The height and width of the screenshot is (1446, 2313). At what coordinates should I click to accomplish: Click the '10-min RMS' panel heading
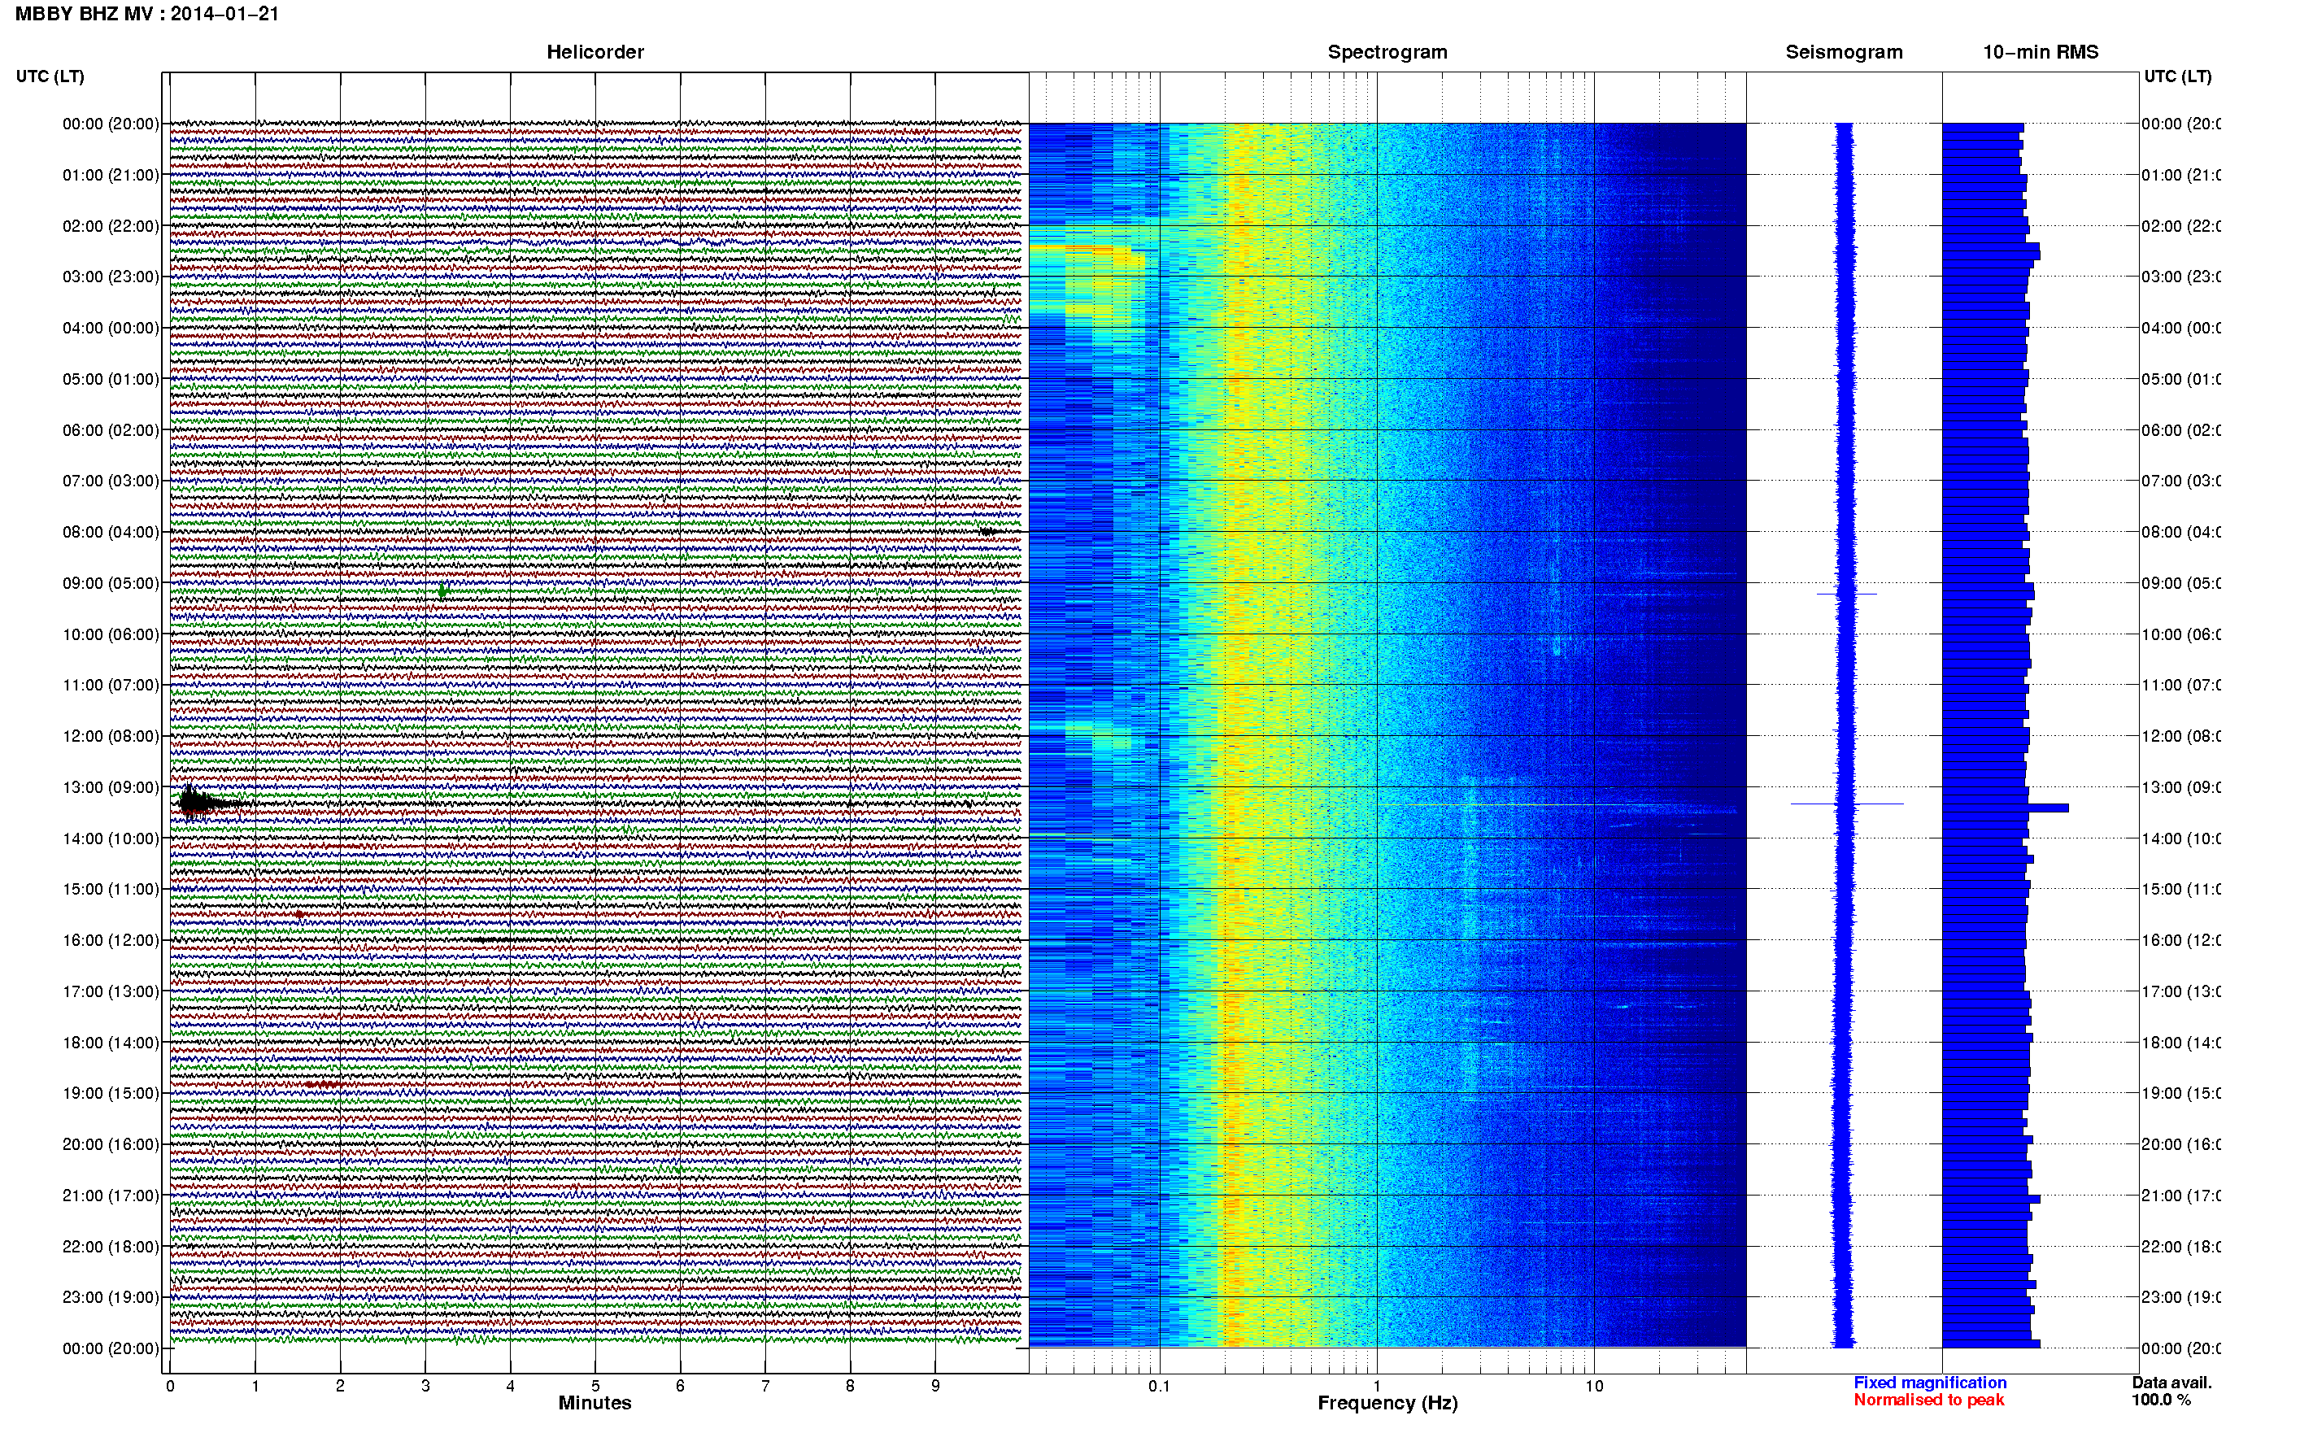[x=2041, y=53]
